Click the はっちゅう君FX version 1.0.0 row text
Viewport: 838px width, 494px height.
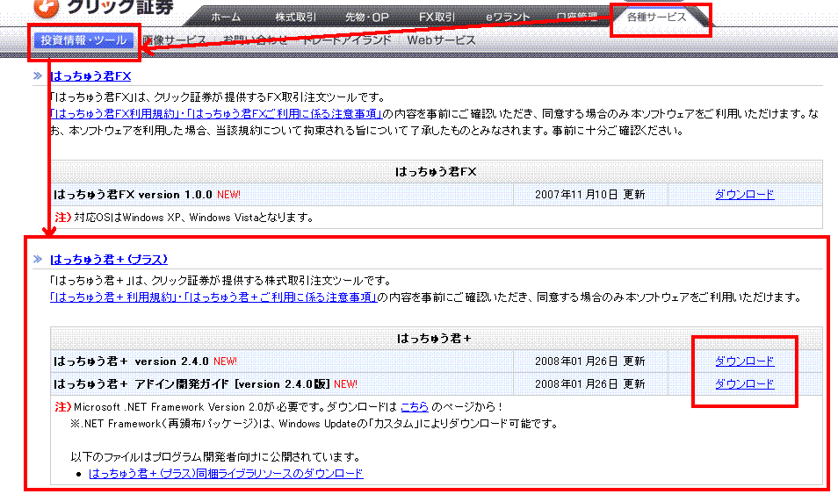click(x=133, y=195)
